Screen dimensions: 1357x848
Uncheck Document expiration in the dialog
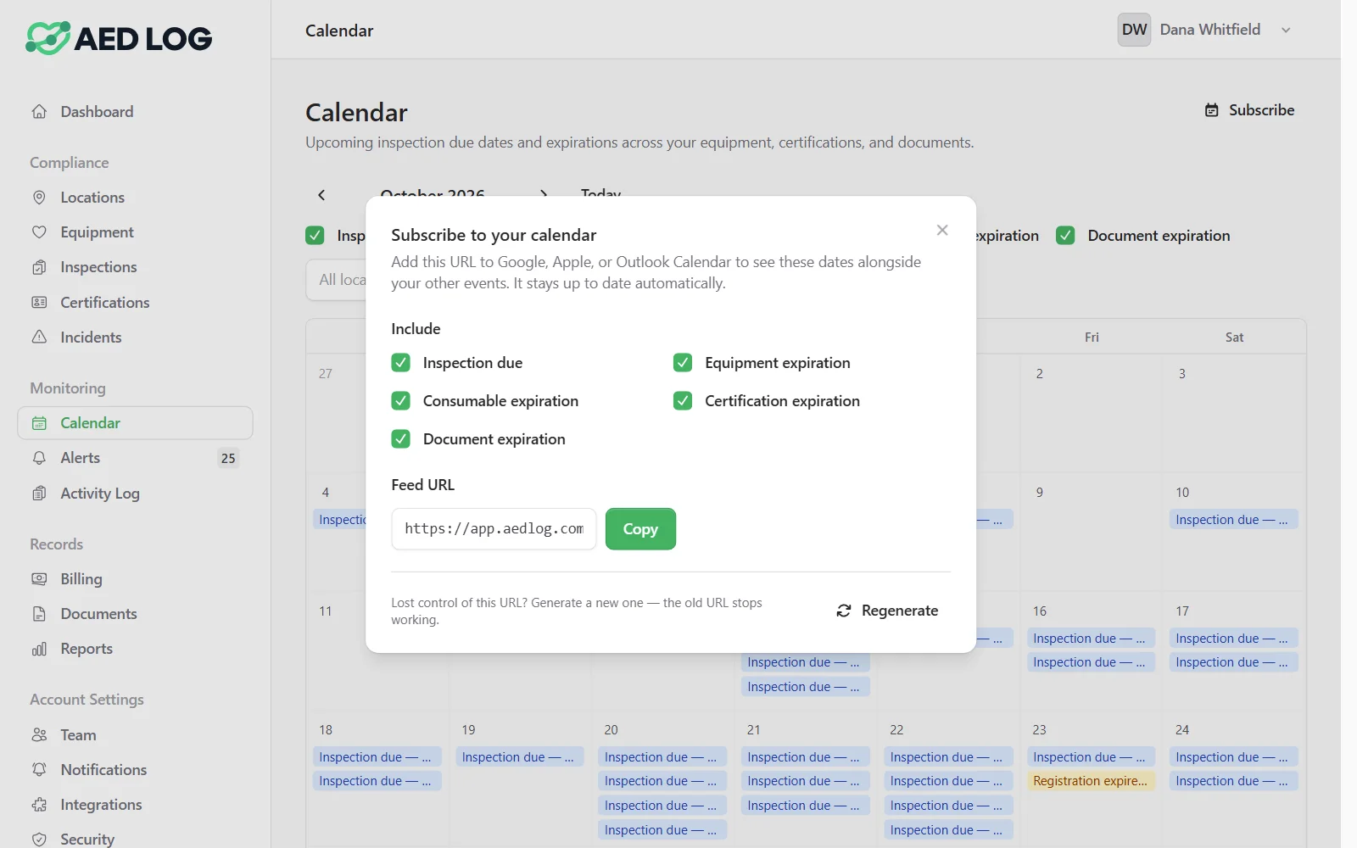(401, 439)
